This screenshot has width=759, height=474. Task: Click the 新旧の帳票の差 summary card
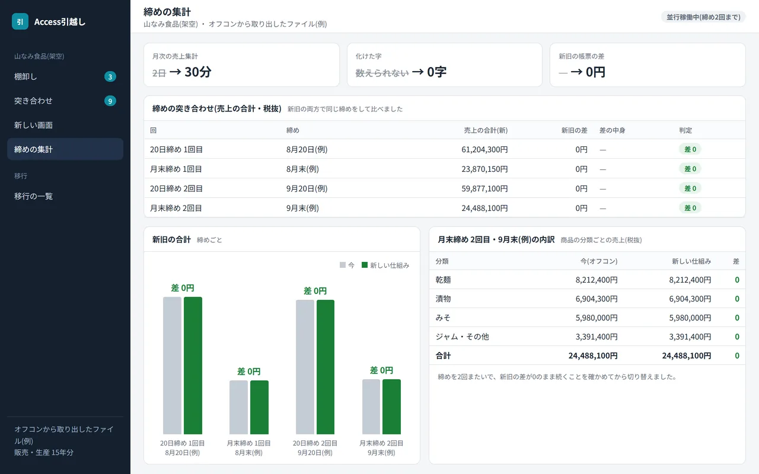[648, 65]
